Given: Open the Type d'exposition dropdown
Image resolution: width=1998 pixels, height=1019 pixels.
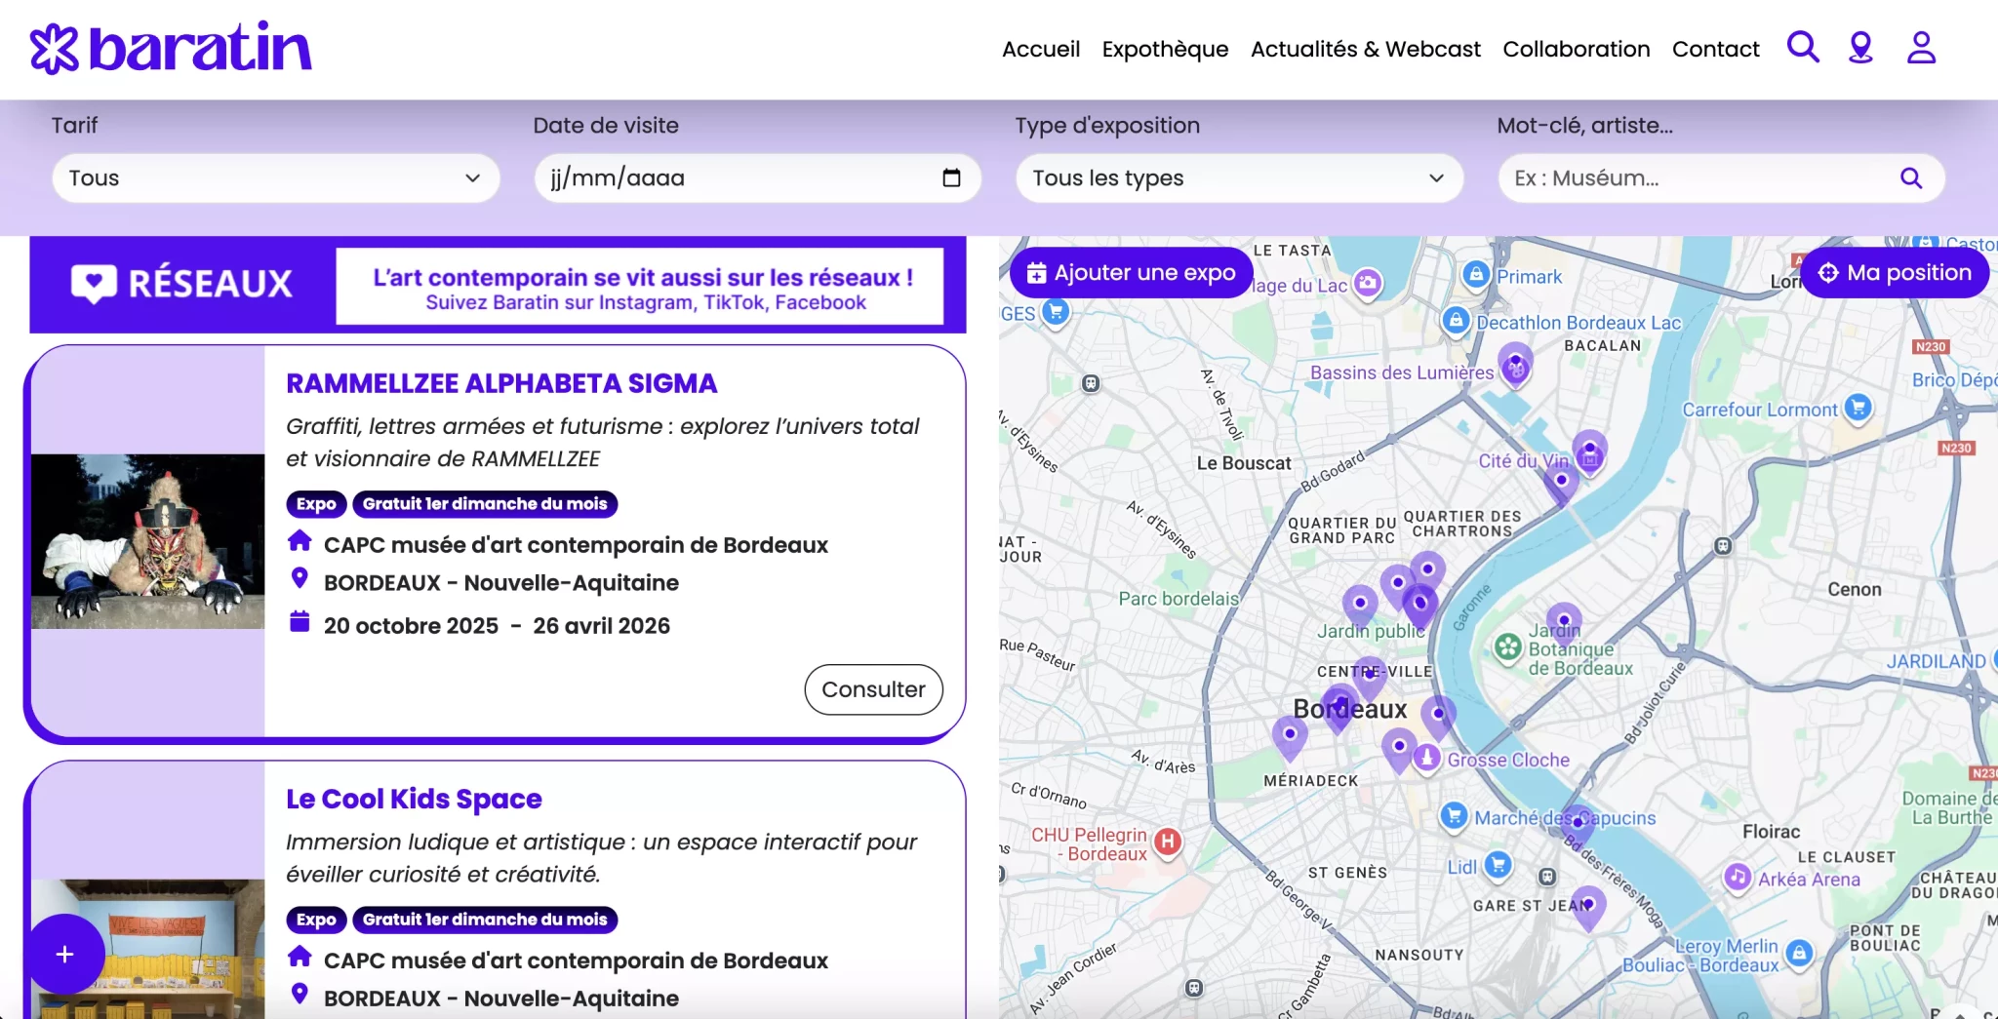Looking at the screenshot, I should (1239, 177).
